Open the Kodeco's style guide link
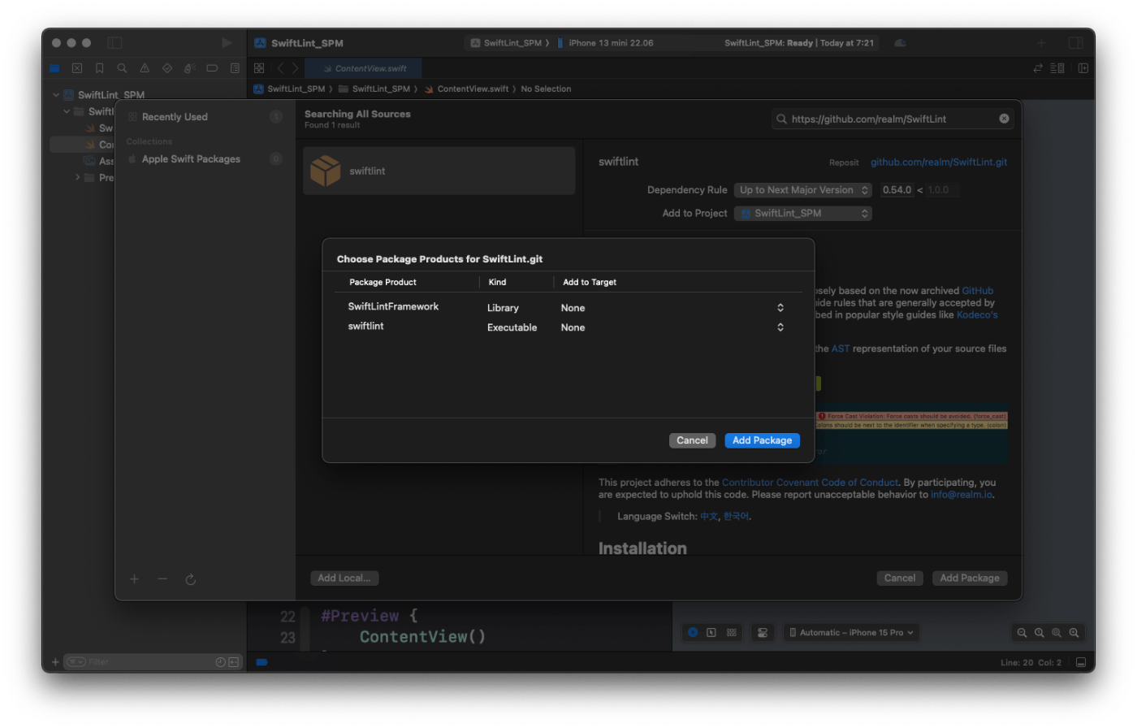 [x=977, y=315]
